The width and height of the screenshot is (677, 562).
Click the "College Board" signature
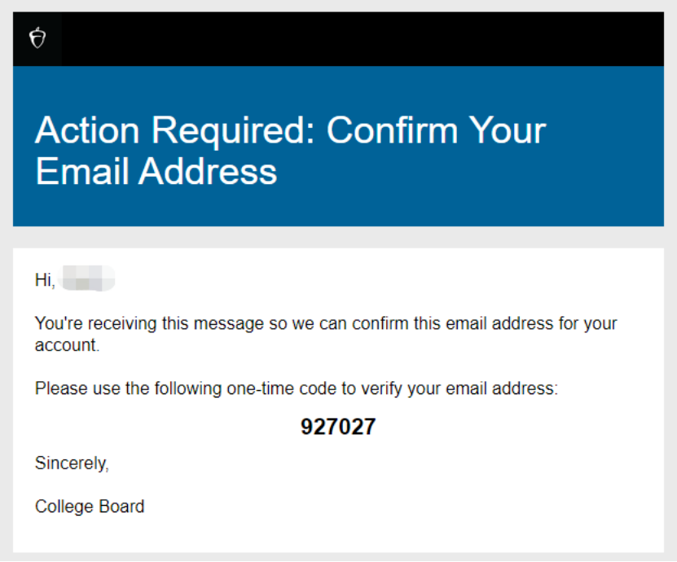(x=90, y=507)
